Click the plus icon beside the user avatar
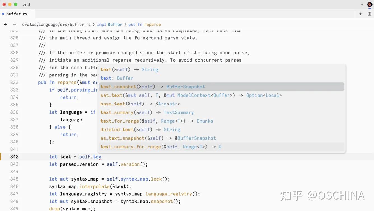Screen dimensions: 374x211 coord(362,4)
